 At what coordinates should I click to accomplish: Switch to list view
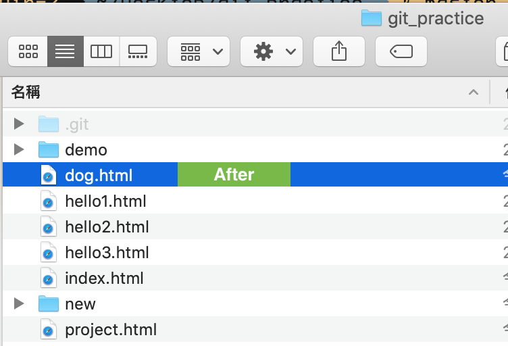[x=65, y=51]
